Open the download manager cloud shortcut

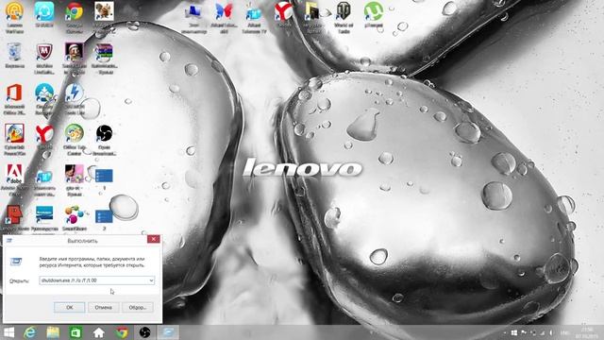point(44,99)
